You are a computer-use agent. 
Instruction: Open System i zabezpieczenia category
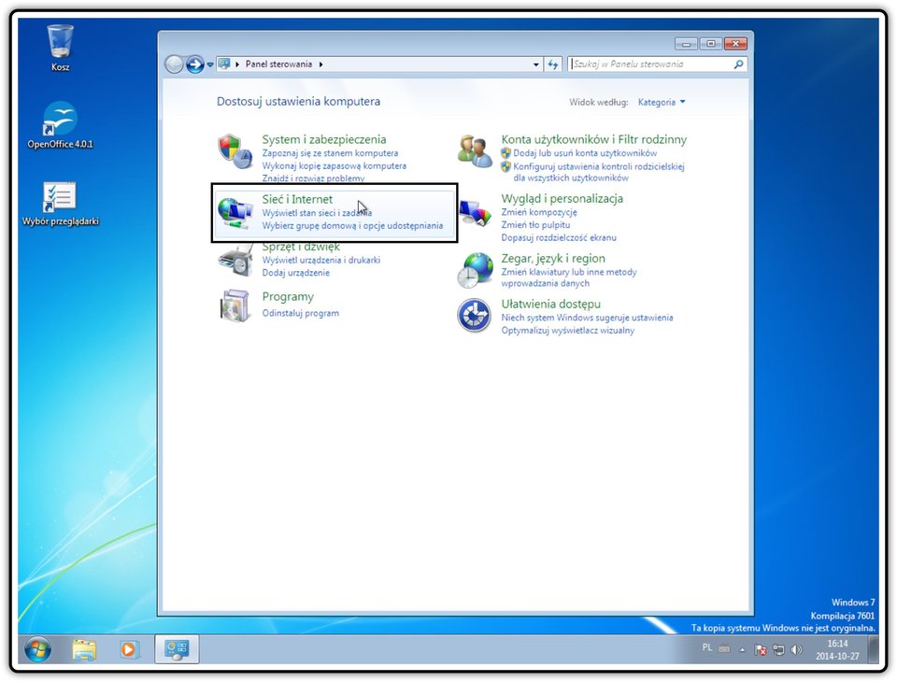point(324,139)
